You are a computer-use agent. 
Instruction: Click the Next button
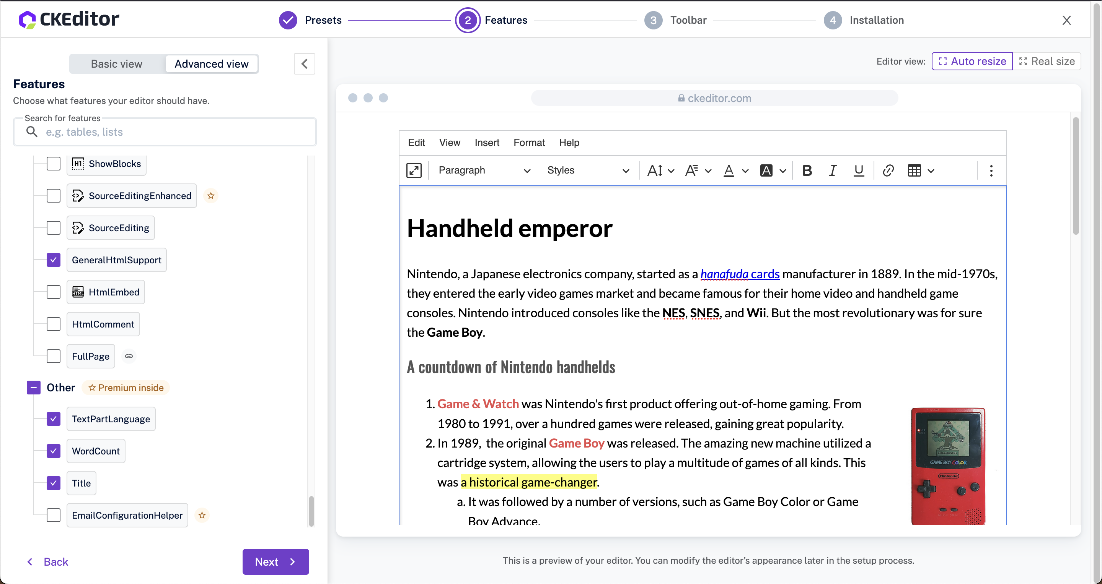coord(275,562)
